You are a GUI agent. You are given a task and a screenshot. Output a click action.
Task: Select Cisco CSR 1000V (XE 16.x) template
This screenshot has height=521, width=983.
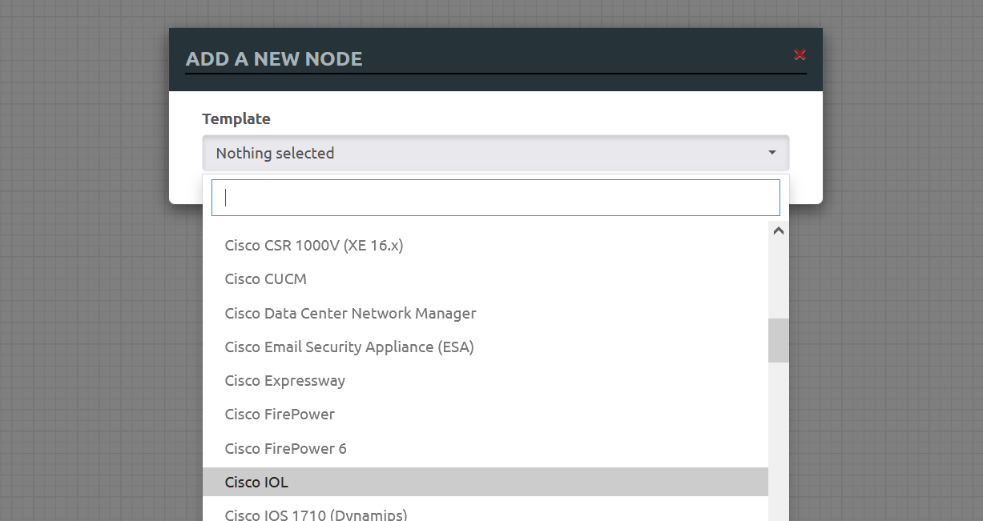(485, 246)
